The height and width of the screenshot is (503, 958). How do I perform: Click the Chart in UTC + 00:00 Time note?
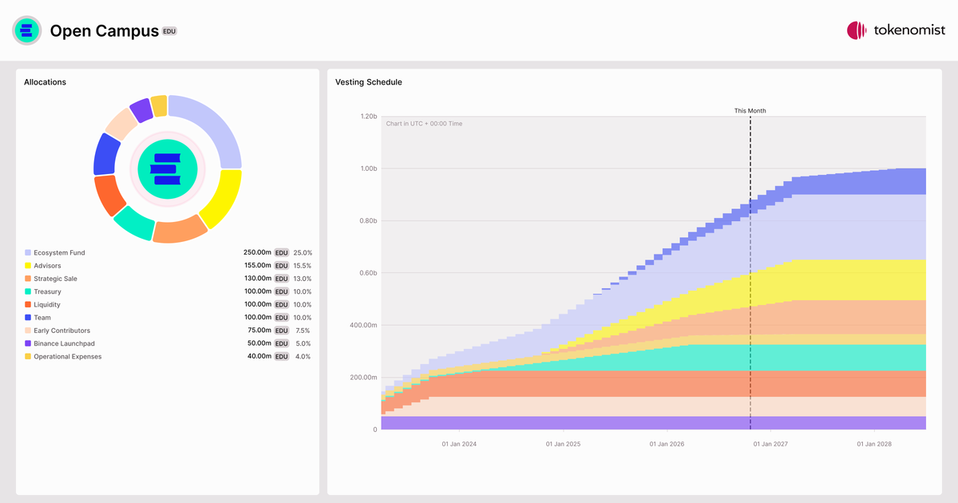point(424,124)
